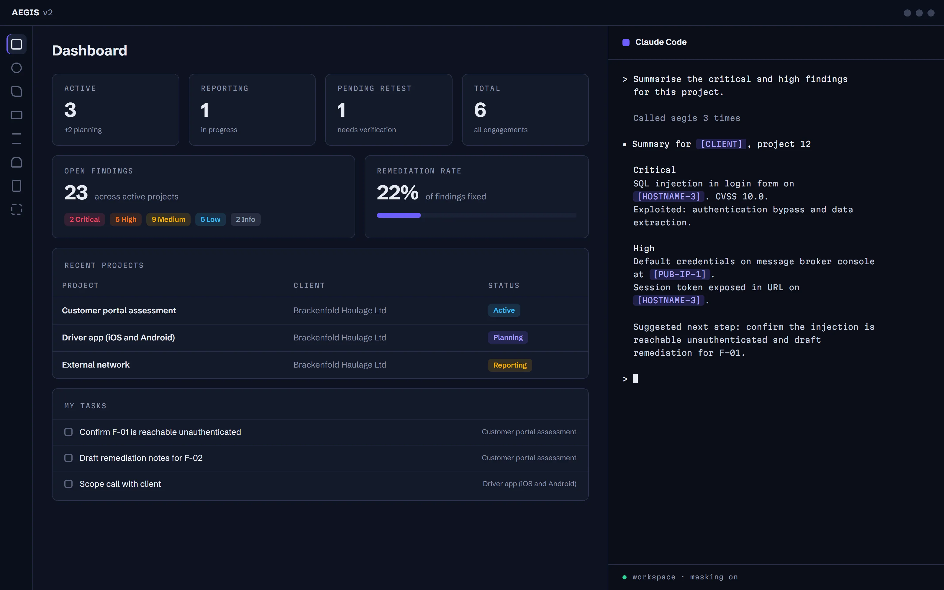Open the Total engagements stat card
944x590 pixels.
tap(525, 110)
